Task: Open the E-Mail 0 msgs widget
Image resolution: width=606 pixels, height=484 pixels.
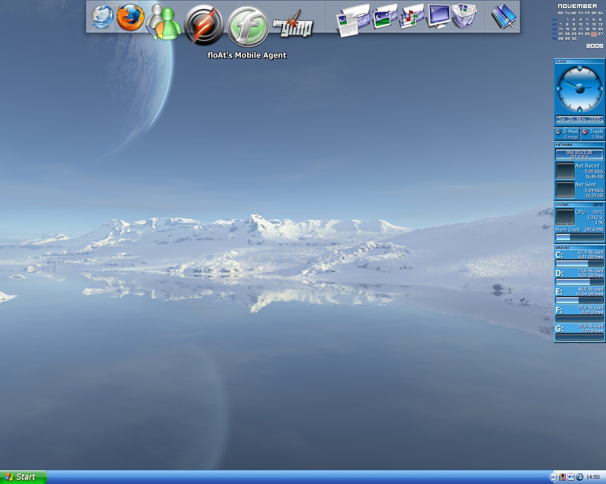Action: tap(567, 134)
